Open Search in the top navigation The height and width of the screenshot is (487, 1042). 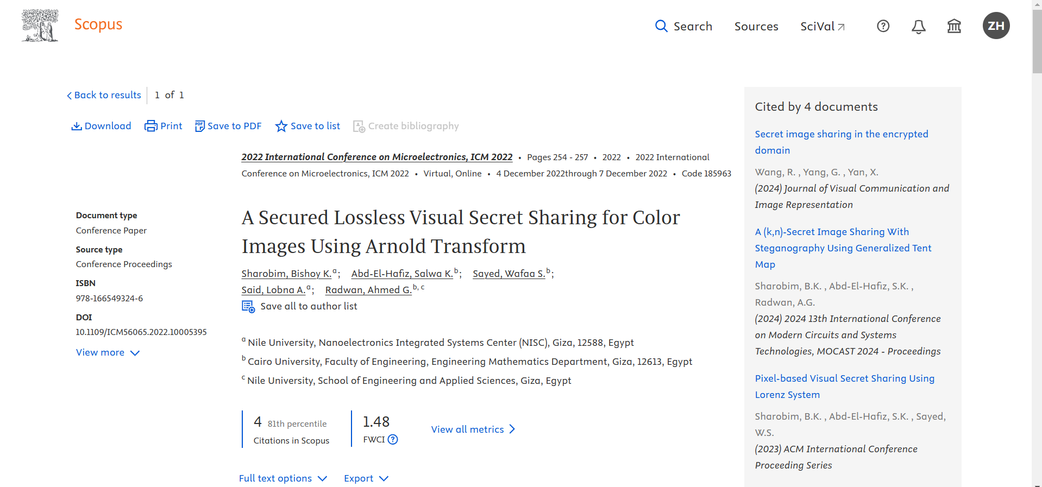[683, 26]
